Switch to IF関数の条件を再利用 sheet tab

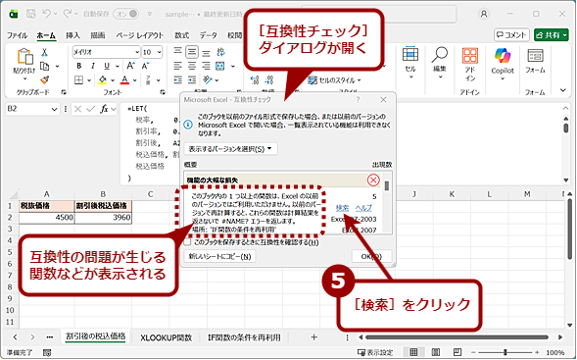(x=244, y=337)
